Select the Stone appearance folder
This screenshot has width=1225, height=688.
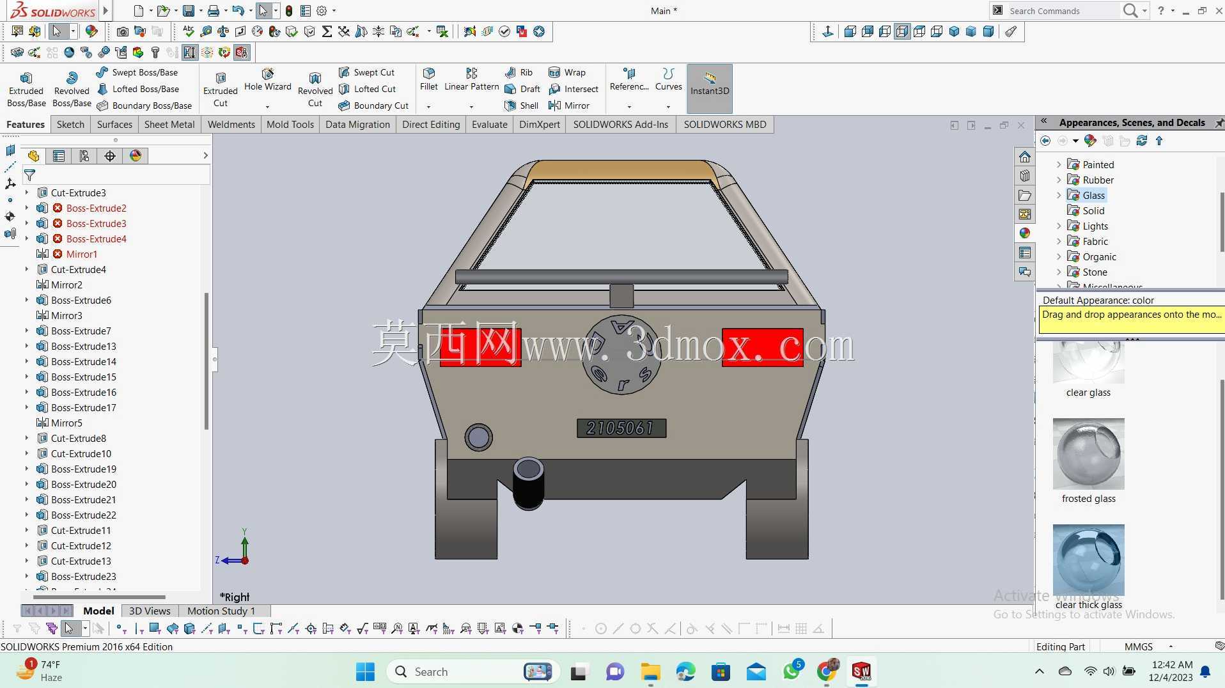(1095, 272)
